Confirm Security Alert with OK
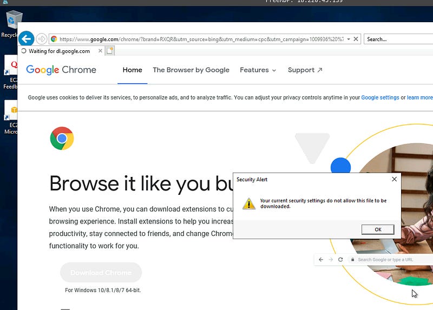The height and width of the screenshot is (310, 433). click(x=378, y=229)
